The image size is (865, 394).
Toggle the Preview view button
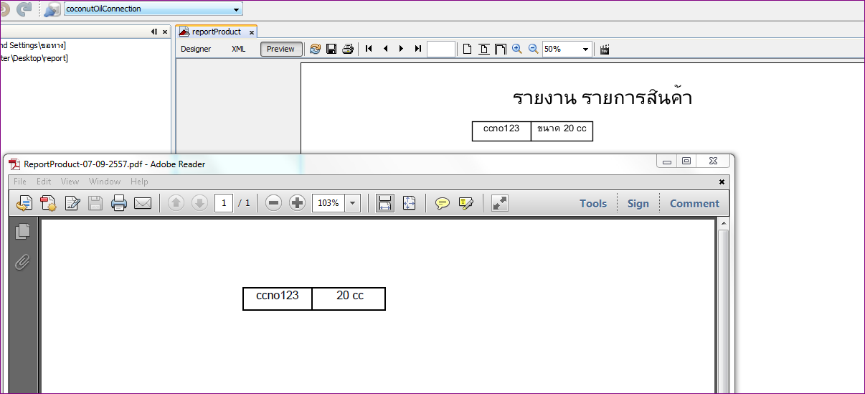(x=280, y=49)
